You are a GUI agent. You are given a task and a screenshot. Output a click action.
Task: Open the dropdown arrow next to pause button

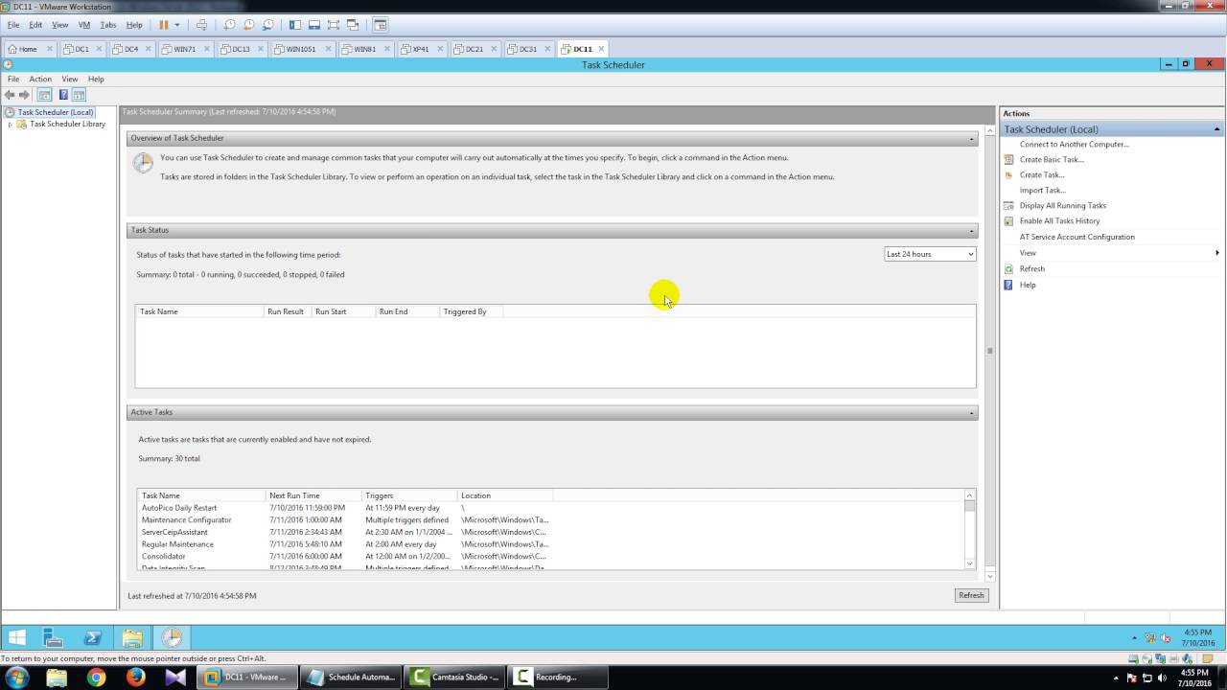pyautogui.click(x=176, y=25)
